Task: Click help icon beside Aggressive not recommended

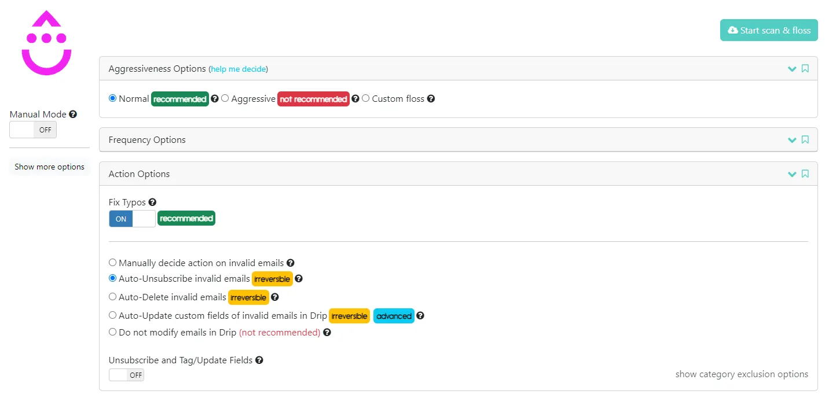Action: [355, 99]
